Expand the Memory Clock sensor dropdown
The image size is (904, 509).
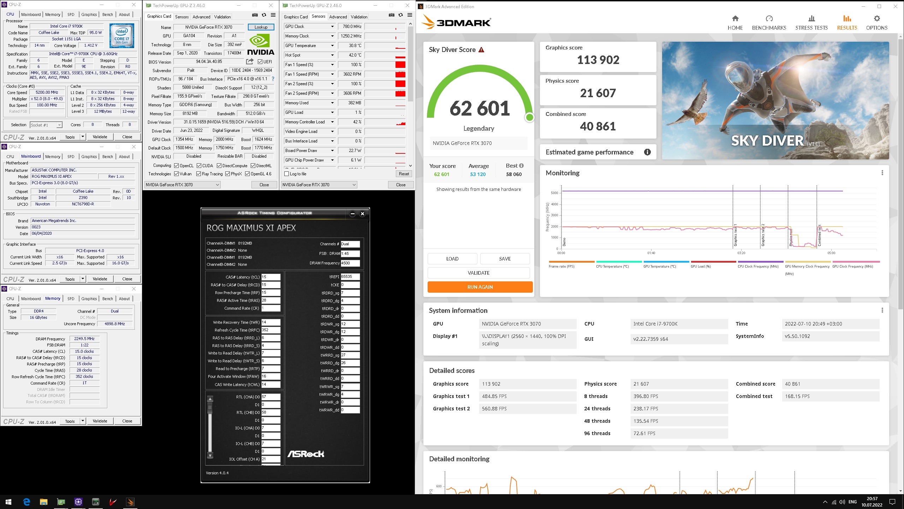click(x=332, y=36)
